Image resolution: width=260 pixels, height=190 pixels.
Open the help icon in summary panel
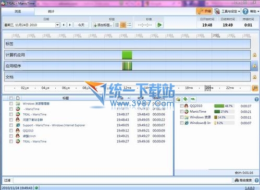tap(256, 99)
